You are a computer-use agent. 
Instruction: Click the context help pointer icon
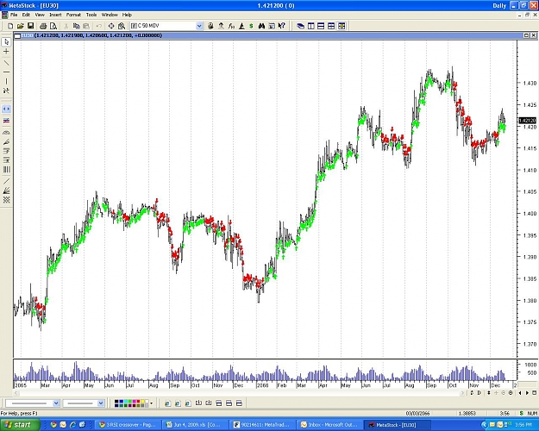tap(282, 26)
